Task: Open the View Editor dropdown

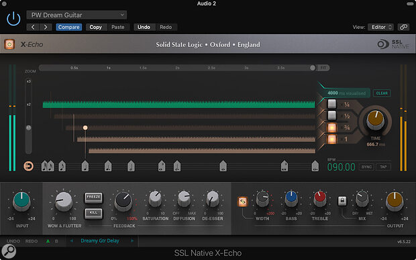Action: point(380,27)
